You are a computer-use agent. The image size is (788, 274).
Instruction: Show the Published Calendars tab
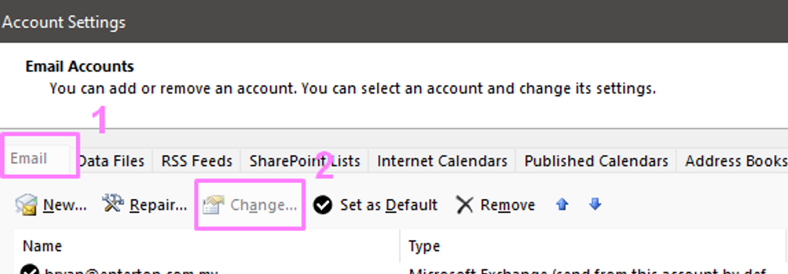(x=595, y=161)
